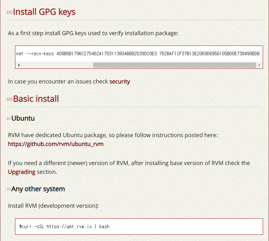Click the infinity anchor icon beside Install GPG keys

[9, 12]
